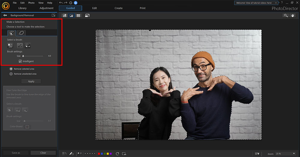Open the Photo menu
The width and height of the screenshot is (300, 157).
(31, 3)
